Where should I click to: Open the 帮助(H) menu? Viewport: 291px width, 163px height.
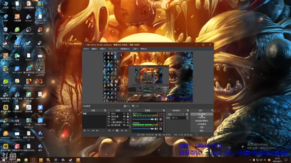(x=144, y=49)
